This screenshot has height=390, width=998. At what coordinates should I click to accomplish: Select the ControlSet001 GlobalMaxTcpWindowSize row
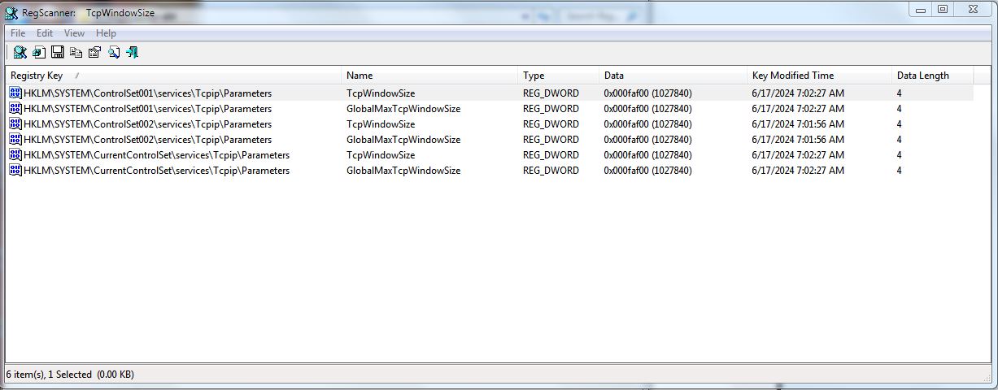pos(403,109)
